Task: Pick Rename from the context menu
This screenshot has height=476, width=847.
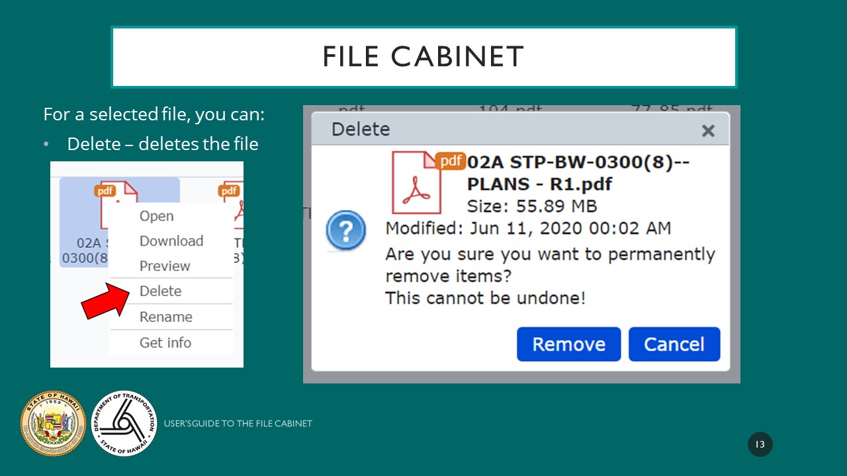Action: click(x=165, y=317)
